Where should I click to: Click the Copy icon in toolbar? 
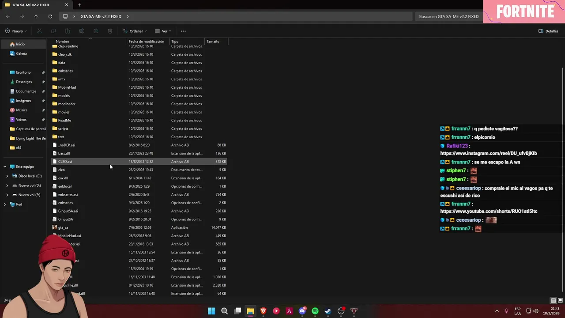tap(53, 31)
